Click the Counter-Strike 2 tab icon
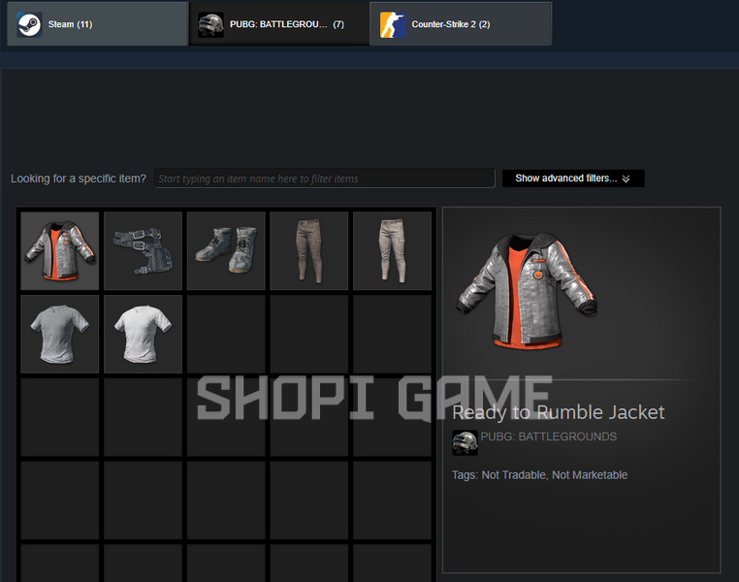 (393, 24)
